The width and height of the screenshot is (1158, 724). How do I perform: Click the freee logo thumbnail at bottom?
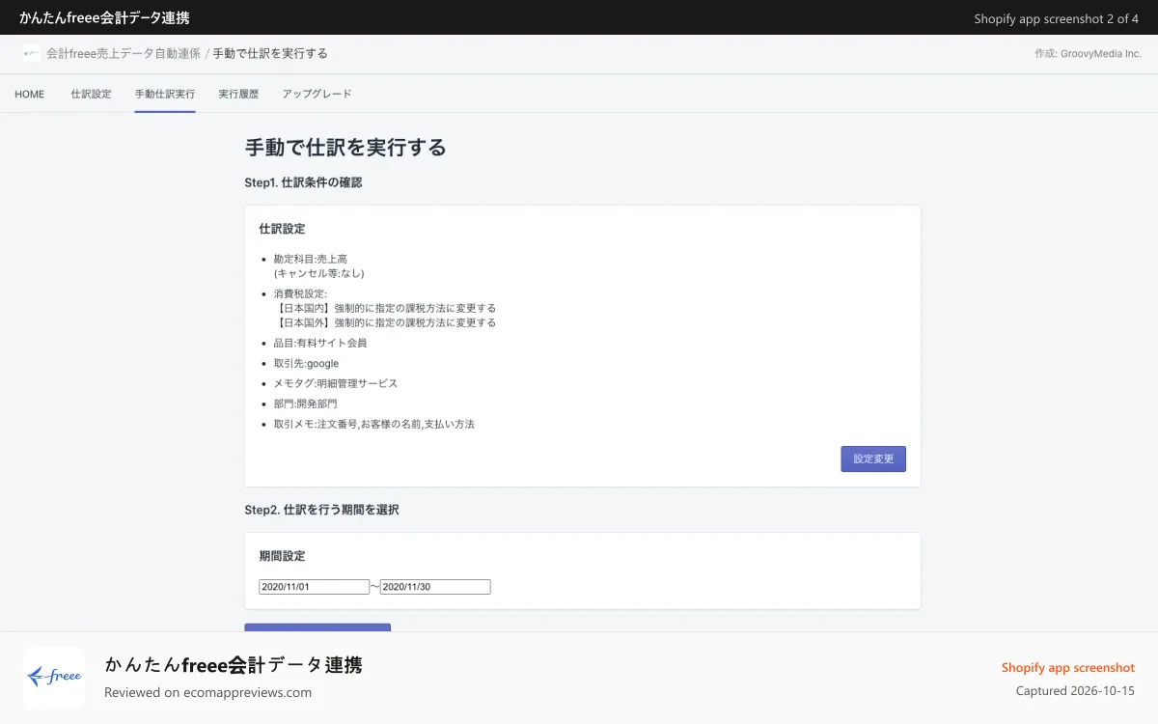(54, 678)
